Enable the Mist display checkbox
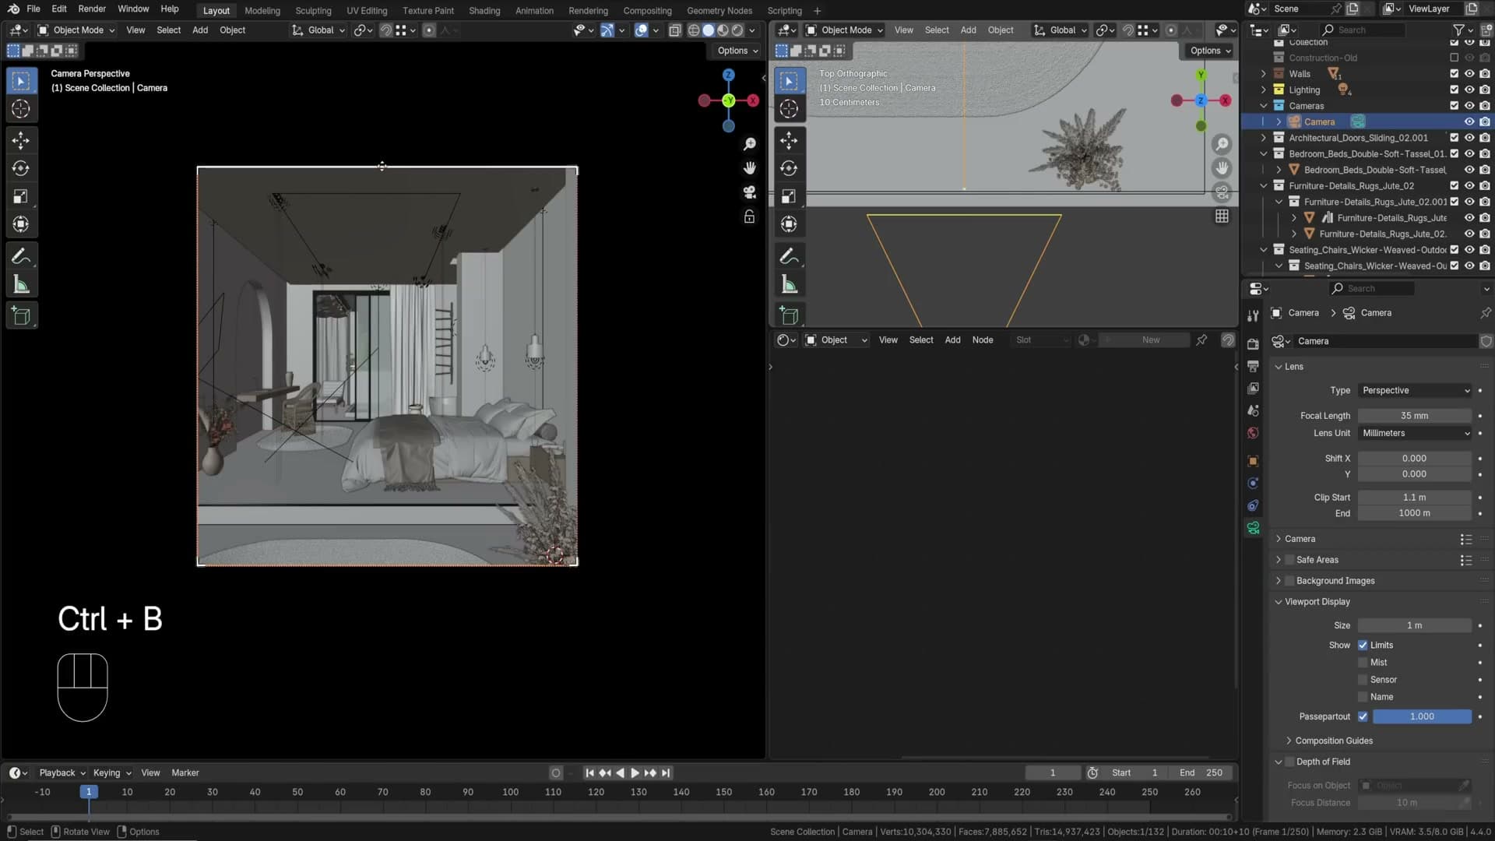Viewport: 1495px width, 841px height. coord(1363,663)
